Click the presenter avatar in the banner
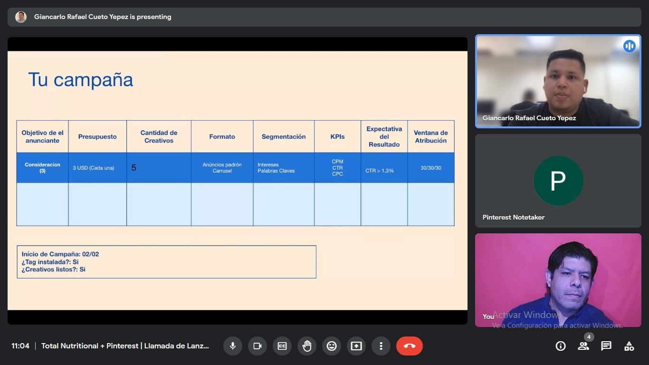Screen dimensions: 649x365 [21, 17]
